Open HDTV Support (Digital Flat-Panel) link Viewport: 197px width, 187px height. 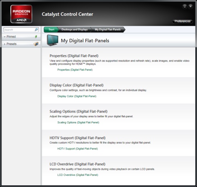[77, 149]
